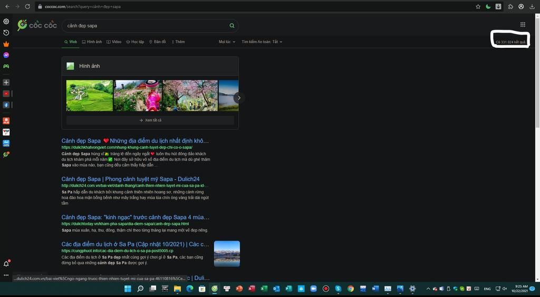Open the rice terraces thumbnail
Screen dimensions: 540x297
pos(90,95)
